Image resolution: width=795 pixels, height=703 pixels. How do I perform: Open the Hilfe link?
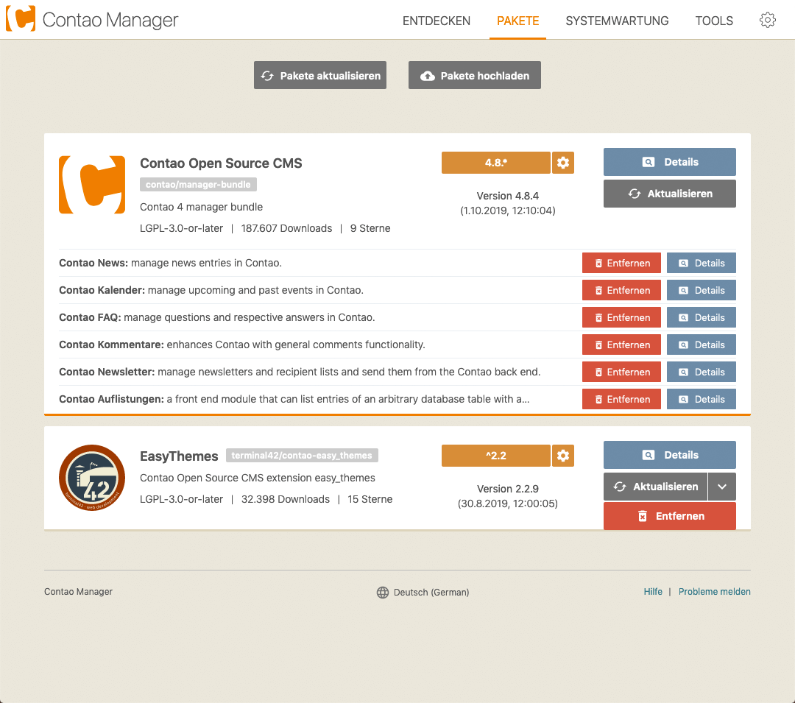tap(653, 592)
